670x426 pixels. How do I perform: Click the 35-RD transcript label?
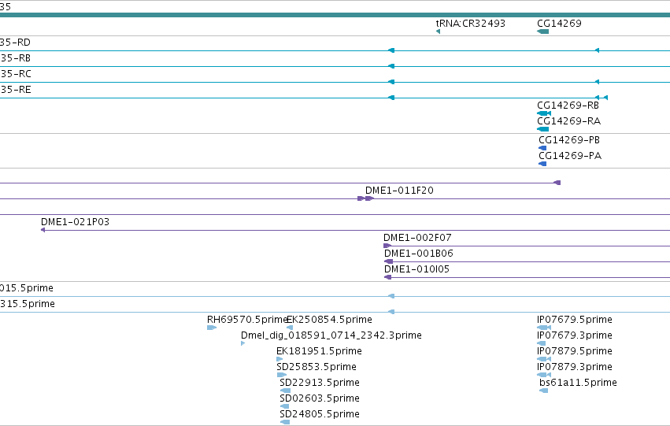16,43
